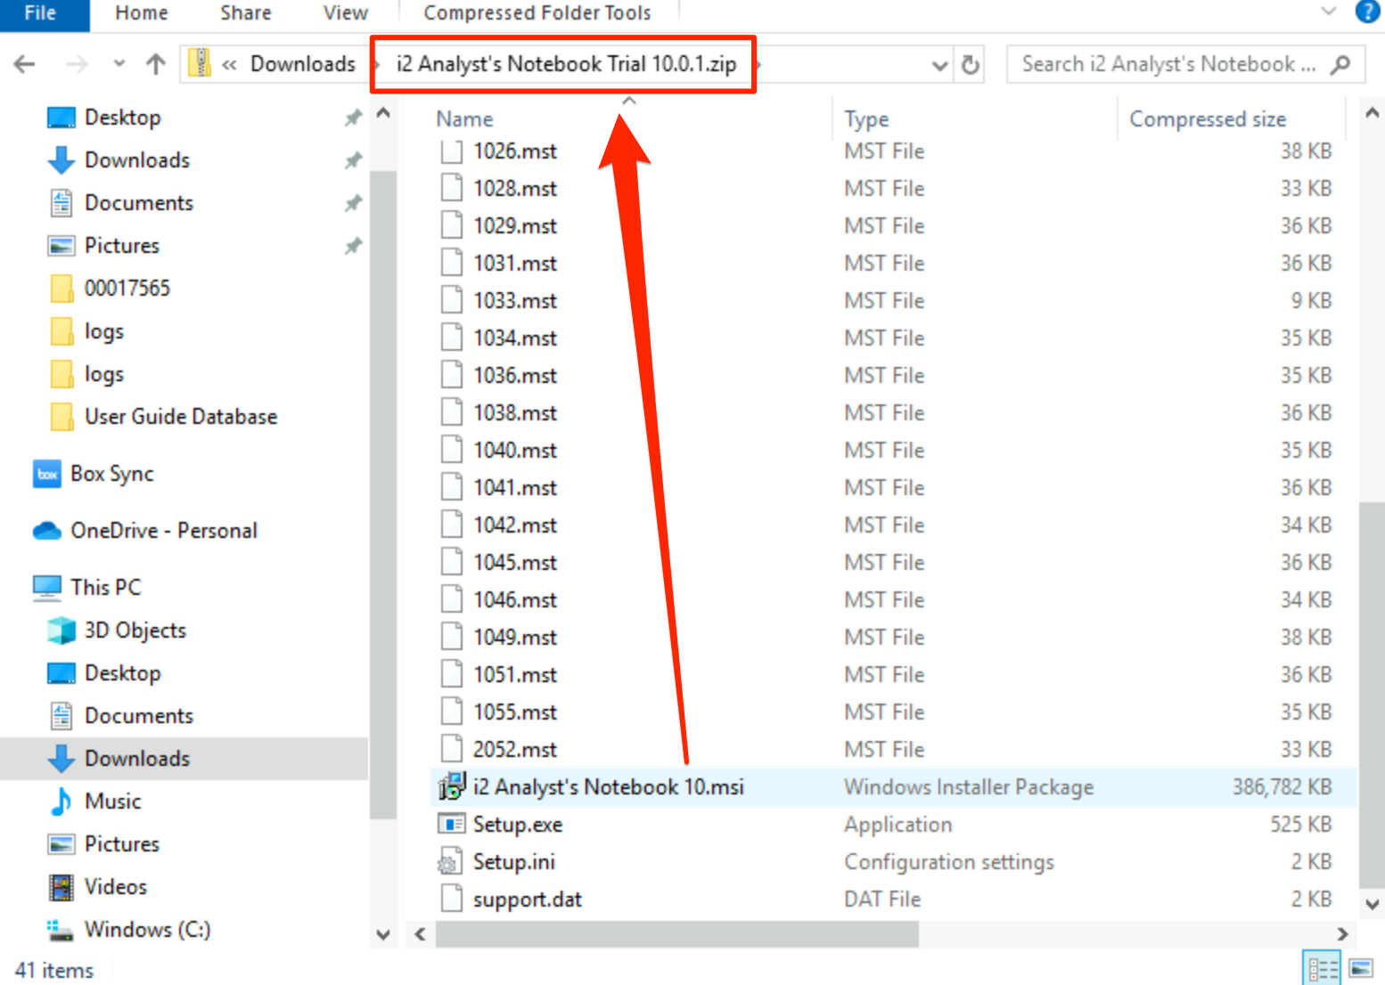Open the Downloads breadcrumb chevron
1385x985 pixels.
point(375,63)
